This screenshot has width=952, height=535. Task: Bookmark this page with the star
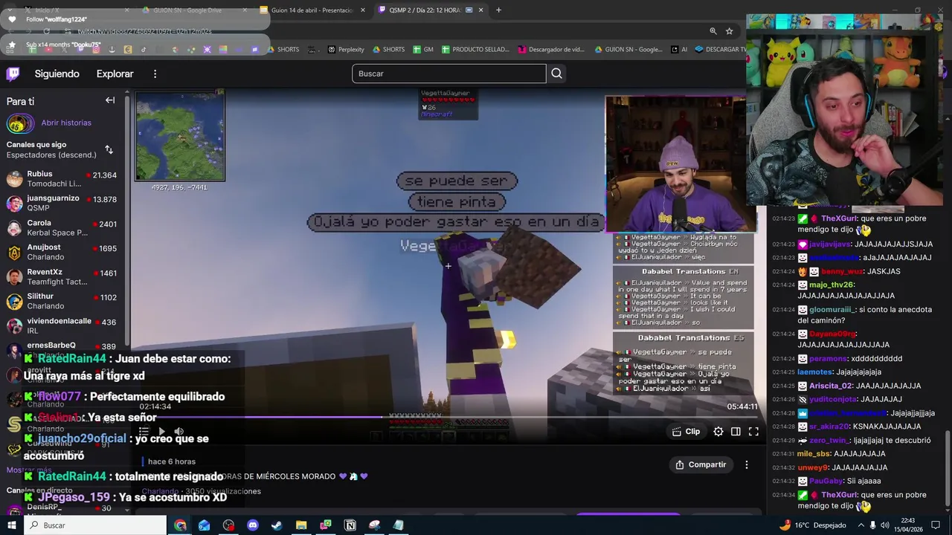point(730,31)
